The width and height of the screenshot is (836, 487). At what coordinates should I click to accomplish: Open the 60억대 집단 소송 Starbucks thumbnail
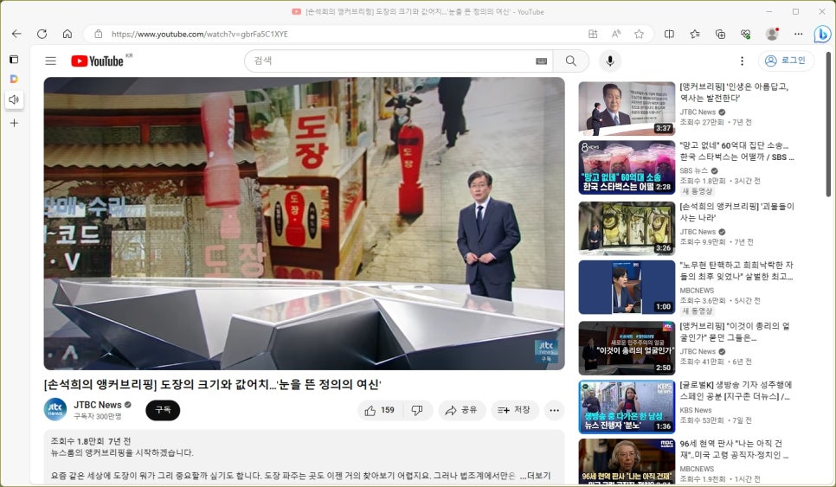627,167
